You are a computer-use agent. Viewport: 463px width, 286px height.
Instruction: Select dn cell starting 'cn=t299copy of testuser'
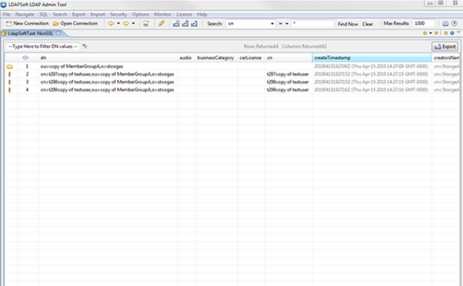coord(107,90)
